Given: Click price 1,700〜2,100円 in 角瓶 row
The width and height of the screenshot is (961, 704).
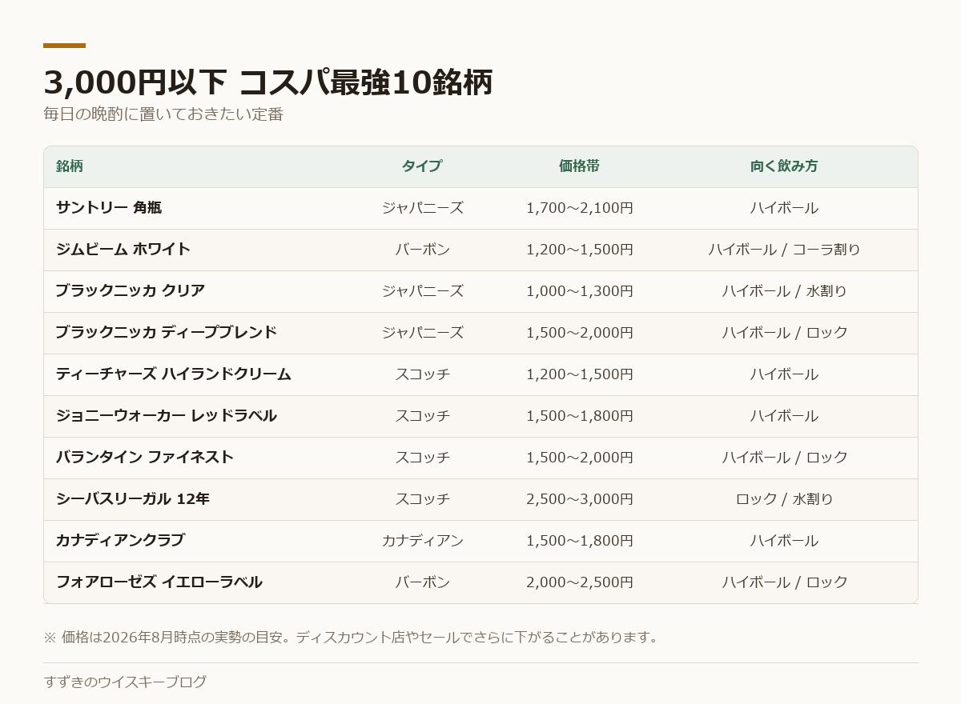Looking at the screenshot, I should point(580,208).
